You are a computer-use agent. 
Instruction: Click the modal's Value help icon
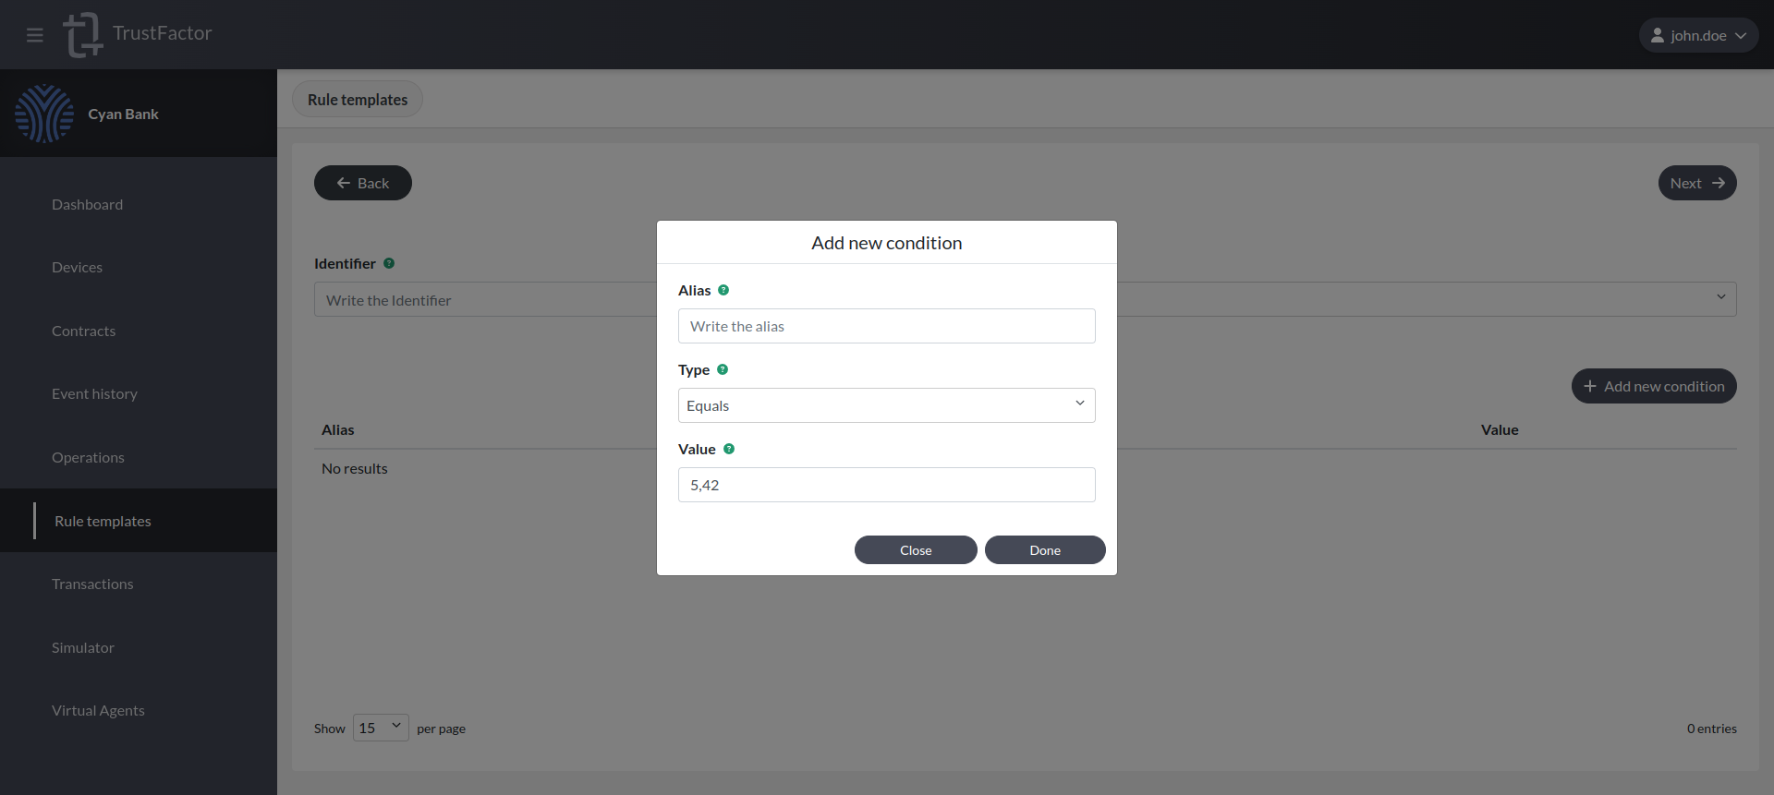(x=729, y=449)
